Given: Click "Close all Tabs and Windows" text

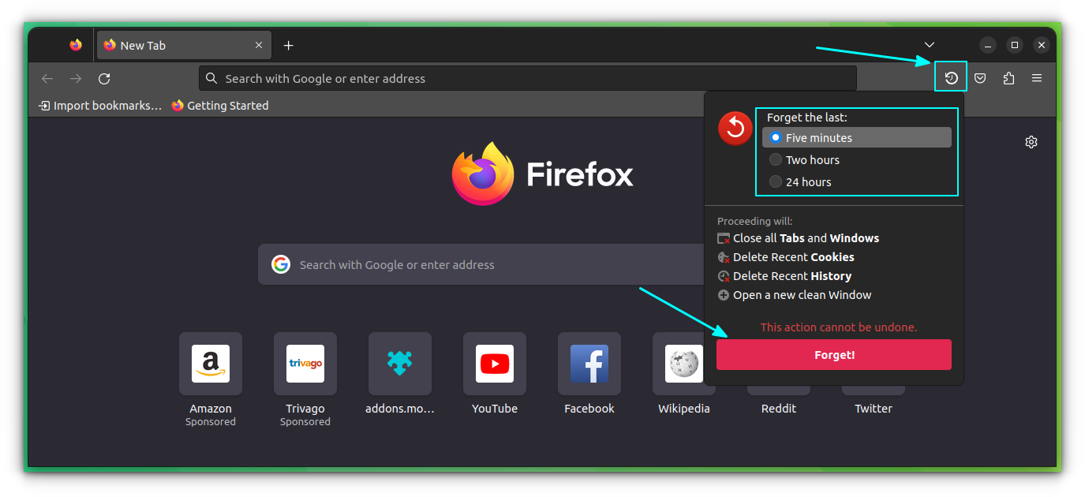Looking at the screenshot, I should click(806, 238).
